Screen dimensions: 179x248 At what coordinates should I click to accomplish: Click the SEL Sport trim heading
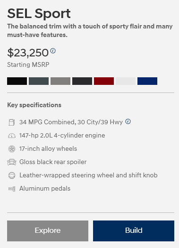click(39, 14)
